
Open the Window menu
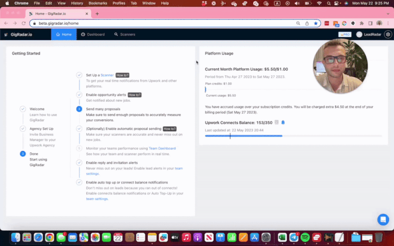(149, 3)
